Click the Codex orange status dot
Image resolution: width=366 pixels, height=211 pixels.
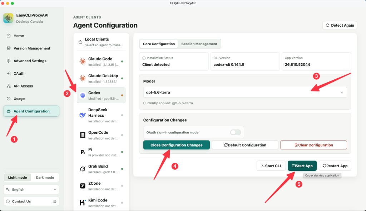coord(122,95)
